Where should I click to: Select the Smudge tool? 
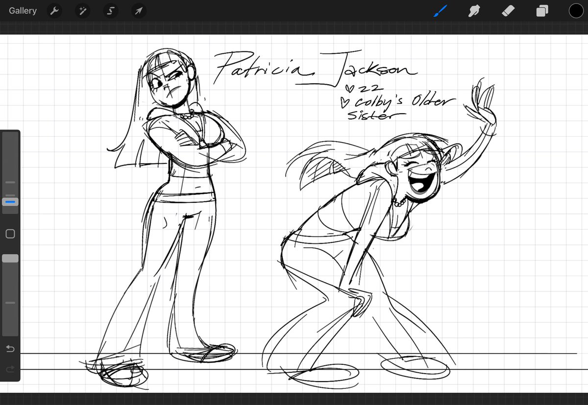[x=473, y=10]
